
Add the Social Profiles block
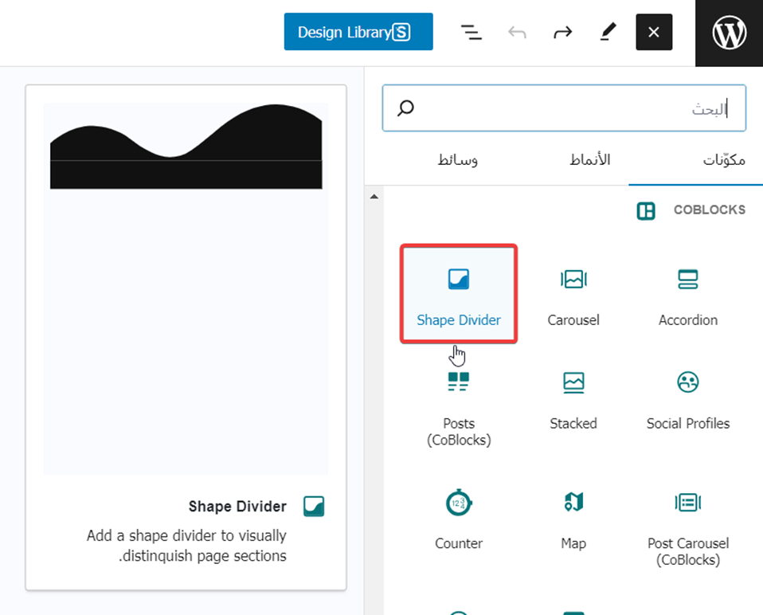(x=687, y=398)
